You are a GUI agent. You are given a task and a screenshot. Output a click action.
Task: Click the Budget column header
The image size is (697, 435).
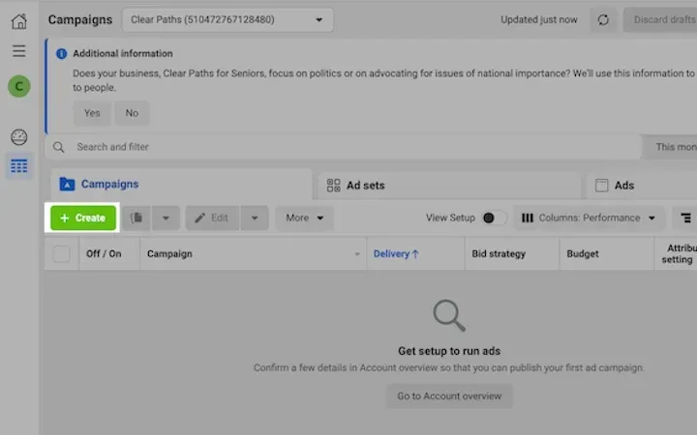click(607, 254)
